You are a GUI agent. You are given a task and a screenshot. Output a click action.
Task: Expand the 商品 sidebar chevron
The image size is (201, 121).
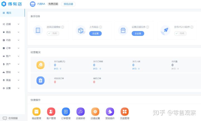point(18,32)
